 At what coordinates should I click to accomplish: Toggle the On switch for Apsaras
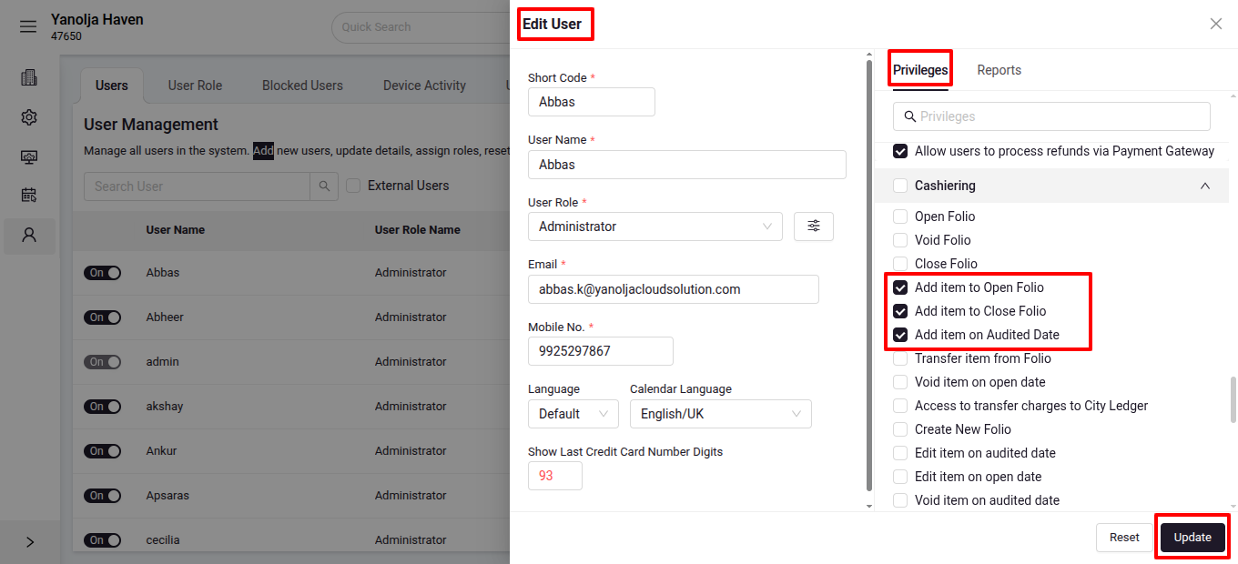102,496
